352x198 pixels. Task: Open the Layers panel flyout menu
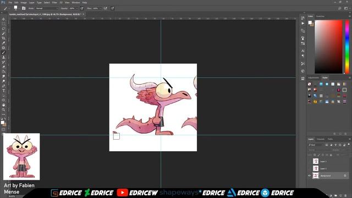click(x=350, y=139)
